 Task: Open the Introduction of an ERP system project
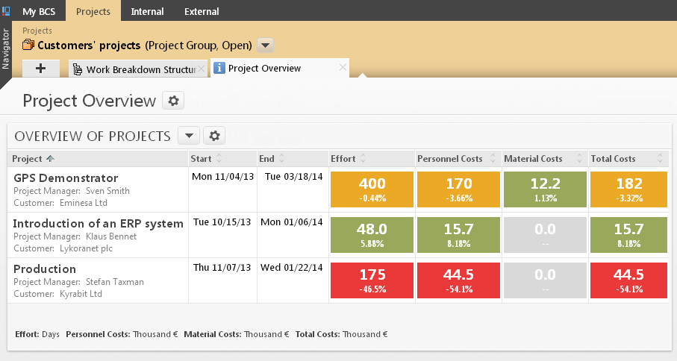coord(98,224)
